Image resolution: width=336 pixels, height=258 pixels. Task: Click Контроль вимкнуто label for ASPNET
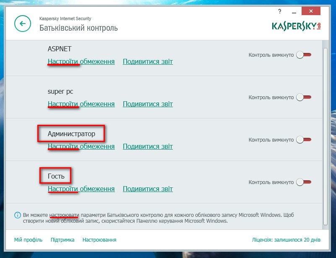pyautogui.click(x=271, y=55)
